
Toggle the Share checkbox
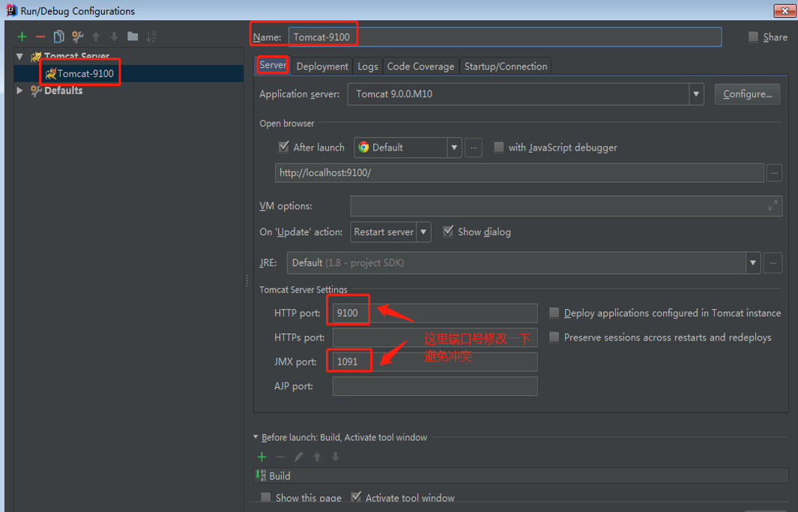pyautogui.click(x=753, y=37)
